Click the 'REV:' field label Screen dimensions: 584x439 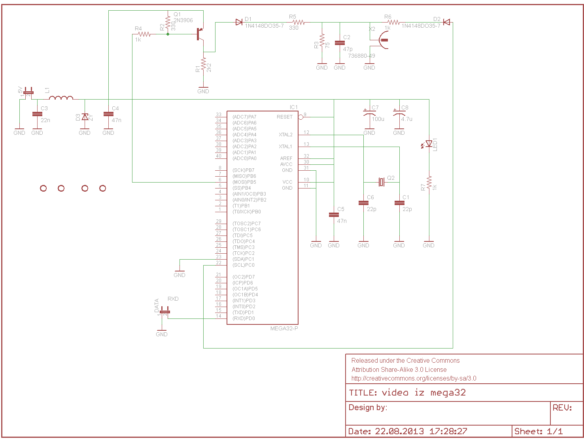(562, 407)
